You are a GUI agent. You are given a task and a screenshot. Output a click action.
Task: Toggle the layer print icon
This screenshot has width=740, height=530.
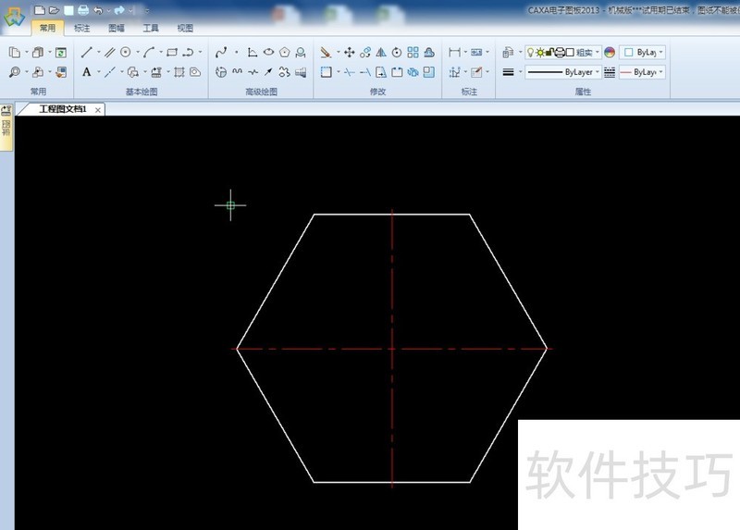tap(560, 53)
